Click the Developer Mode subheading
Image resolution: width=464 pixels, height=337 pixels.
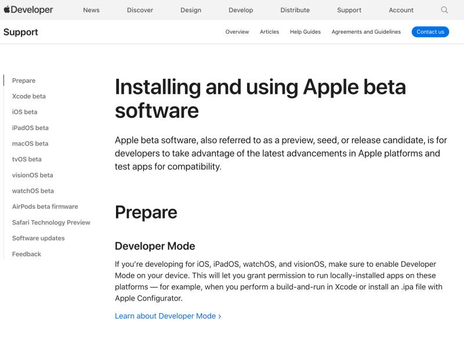[155, 246]
